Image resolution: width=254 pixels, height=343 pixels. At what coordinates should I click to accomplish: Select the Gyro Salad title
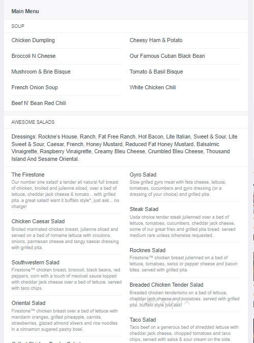[143, 175]
